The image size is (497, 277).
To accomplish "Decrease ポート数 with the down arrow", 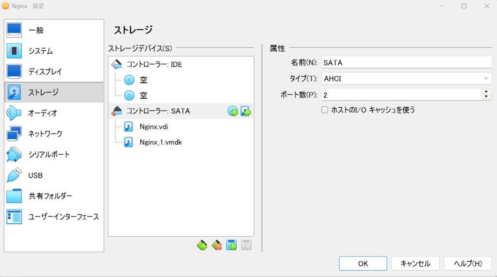I will [486, 97].
